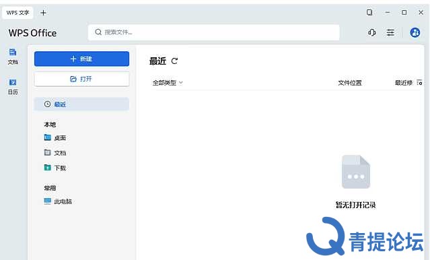Viewport: 430px width, 260px height.
Task: Click the 打开 button
Action: 81,79
